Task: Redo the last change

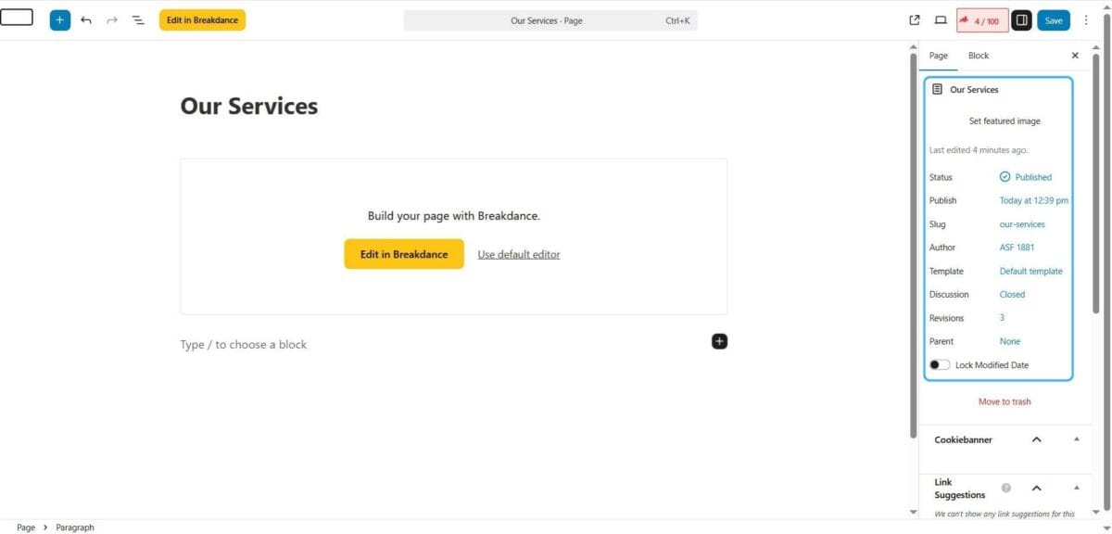Action: coord(111,19)
